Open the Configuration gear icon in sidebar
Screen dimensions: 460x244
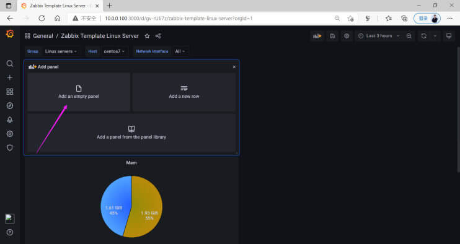click(x=10, y=134)
